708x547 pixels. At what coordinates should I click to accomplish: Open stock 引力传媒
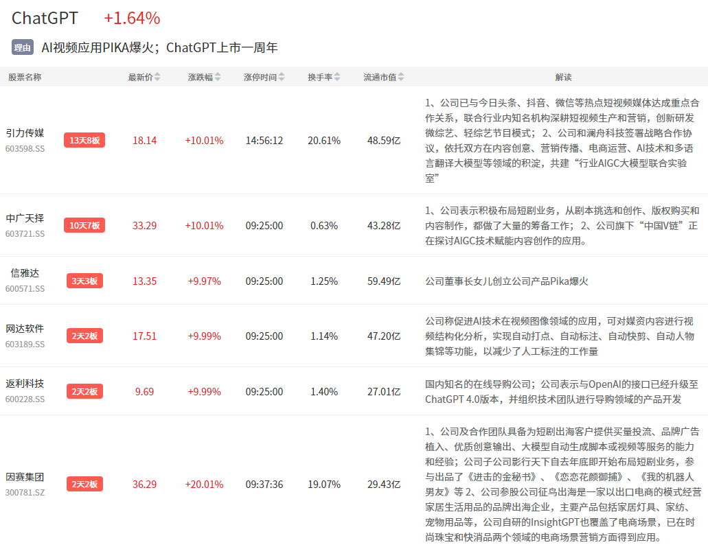[25, 133]
